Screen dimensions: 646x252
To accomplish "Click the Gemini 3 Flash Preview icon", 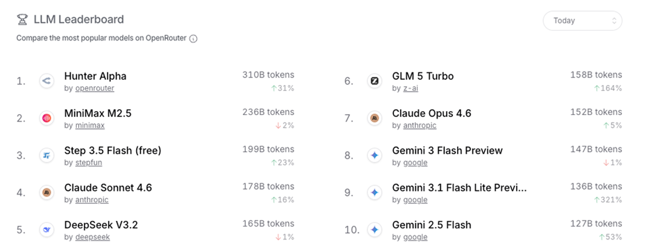I will pos(374,155).
